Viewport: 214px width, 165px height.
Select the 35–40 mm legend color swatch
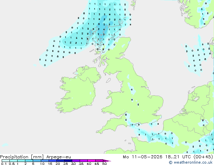coord(84,161)
